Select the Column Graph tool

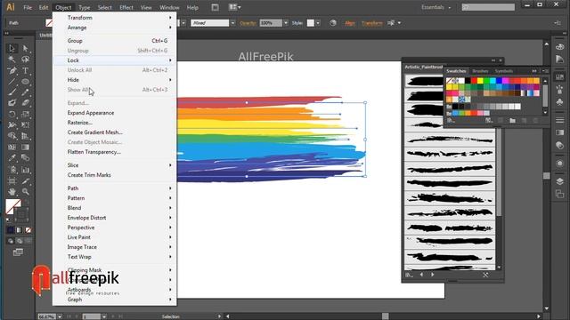tap(25, 170)
